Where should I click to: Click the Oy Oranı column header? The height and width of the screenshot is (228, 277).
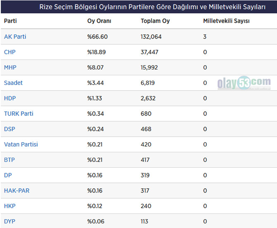(x=99, y=21)
